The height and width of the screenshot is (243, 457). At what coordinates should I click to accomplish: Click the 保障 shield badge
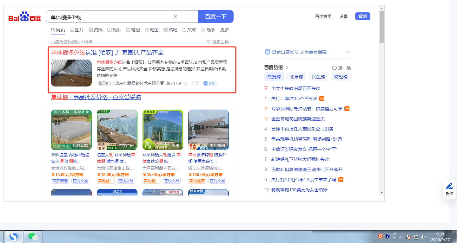pos(210,83)
